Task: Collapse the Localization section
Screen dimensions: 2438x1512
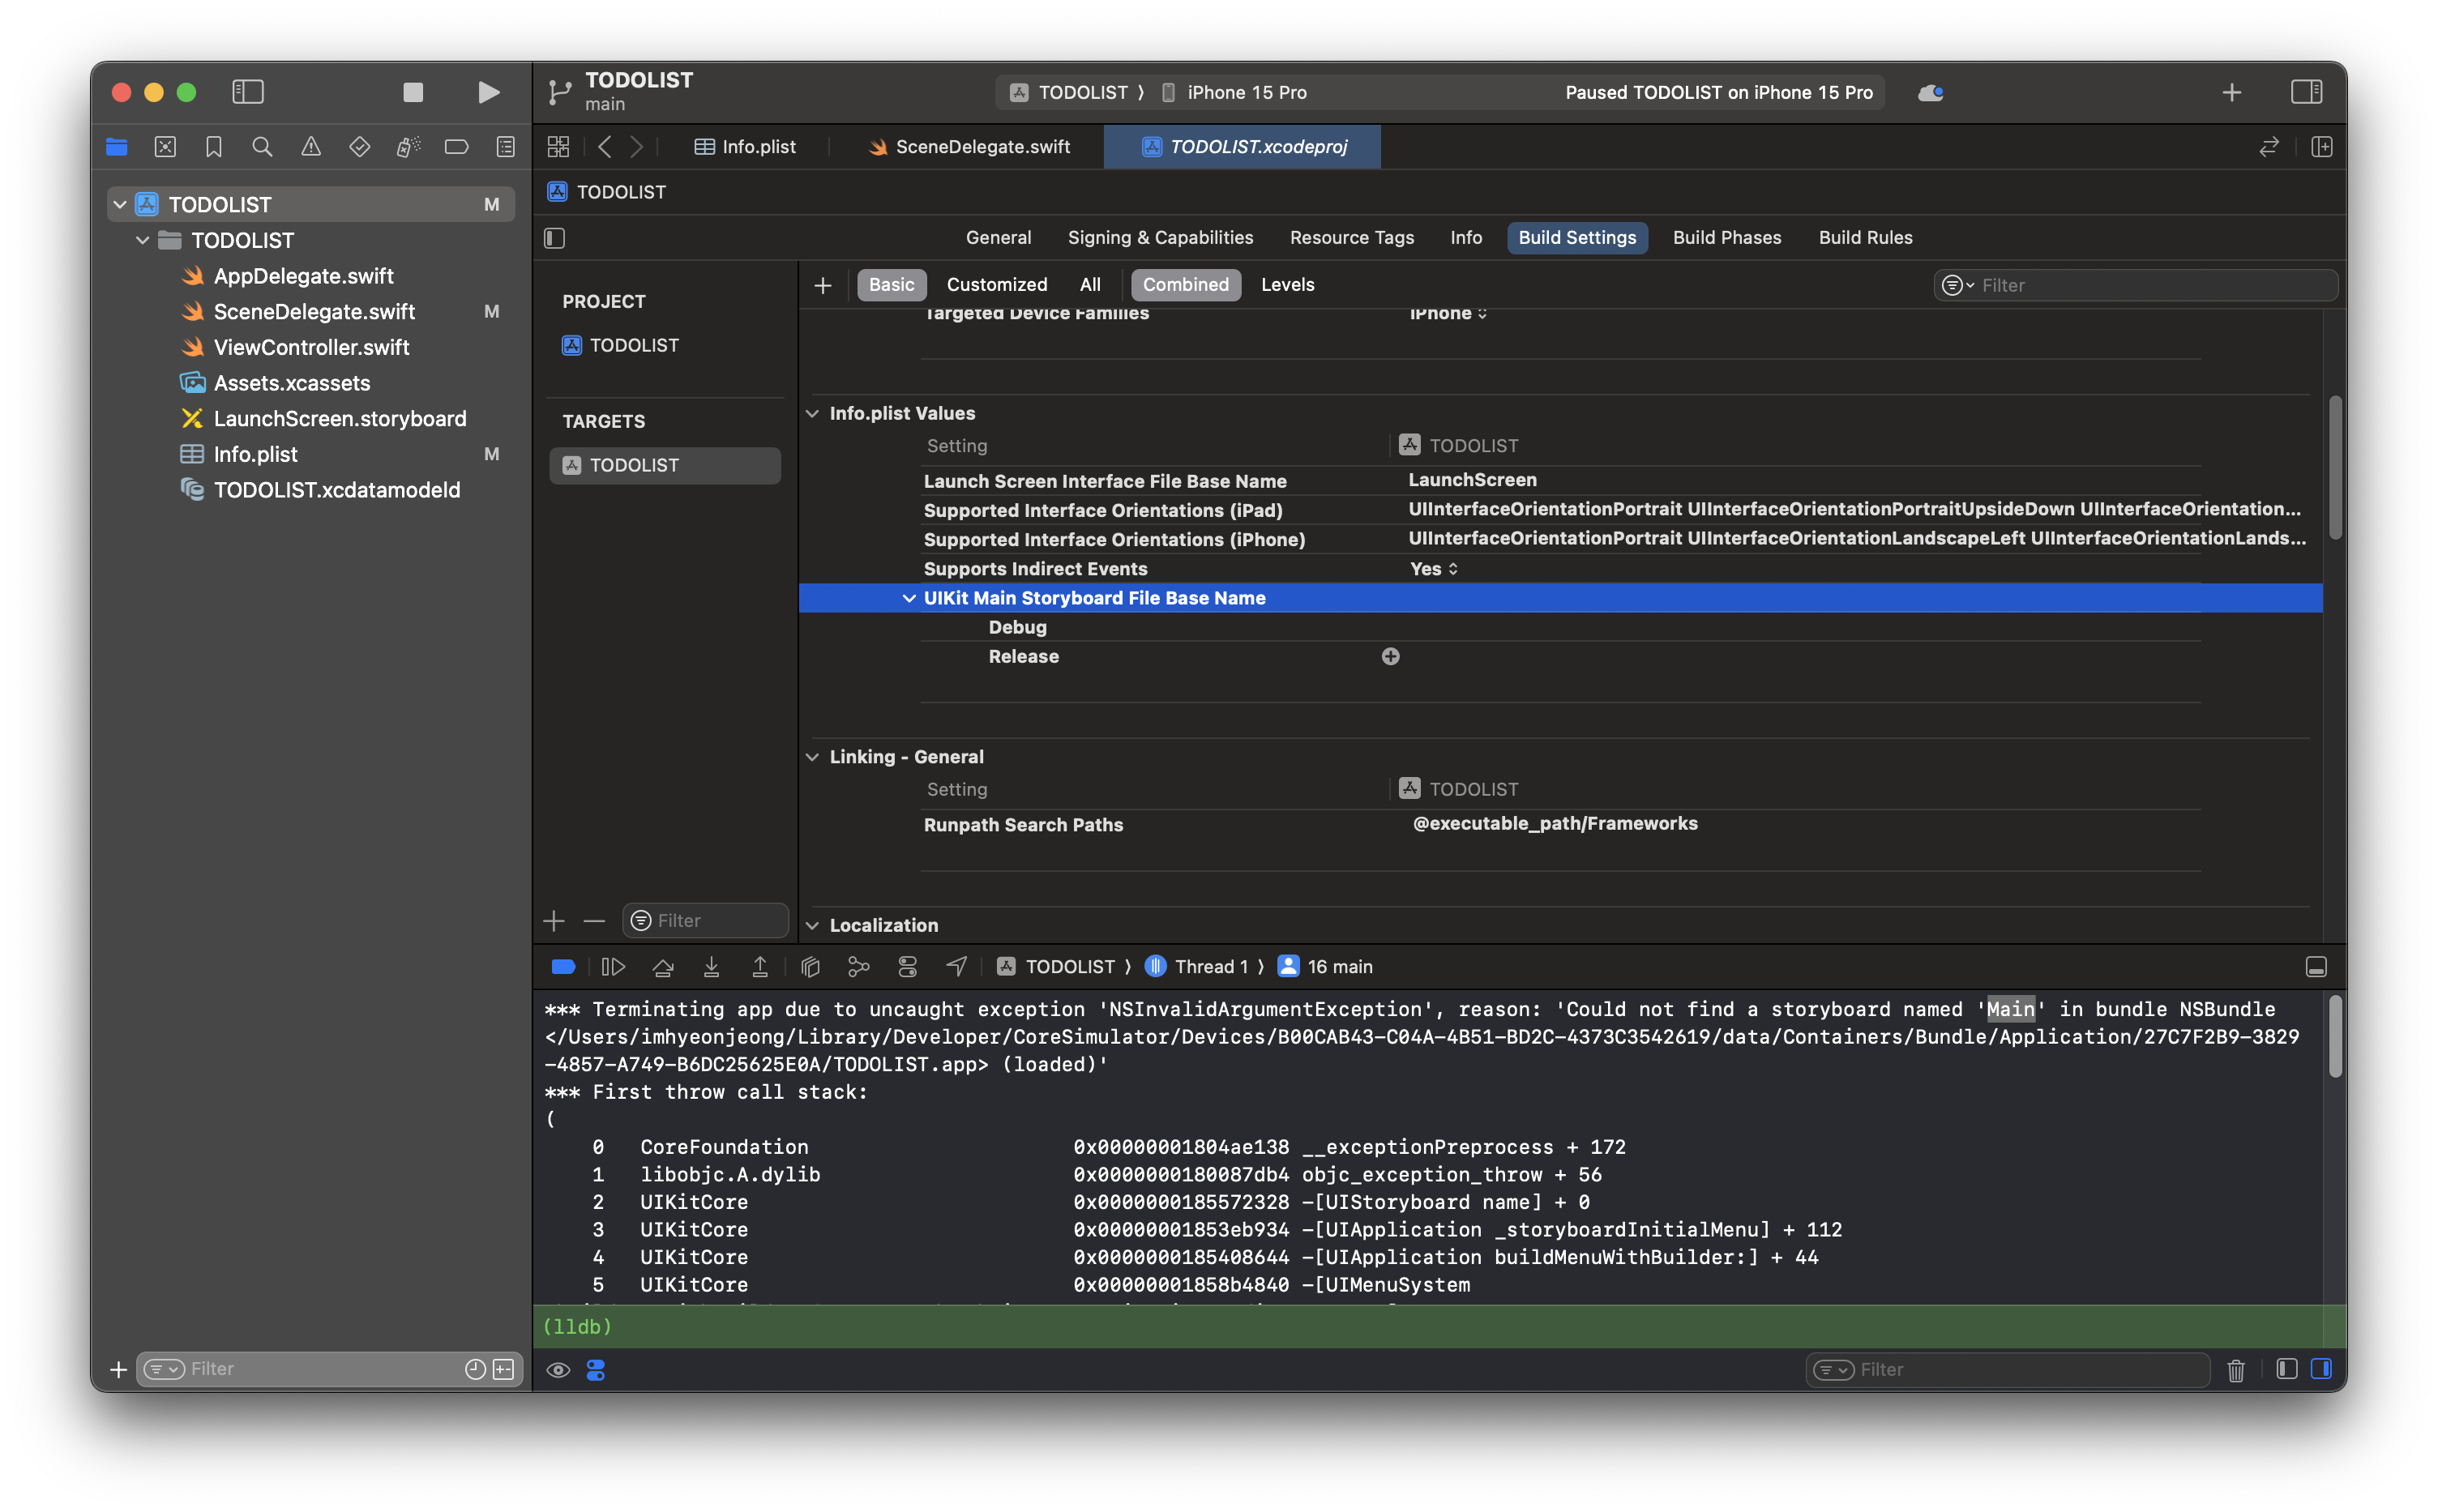Action: (812, 925)
